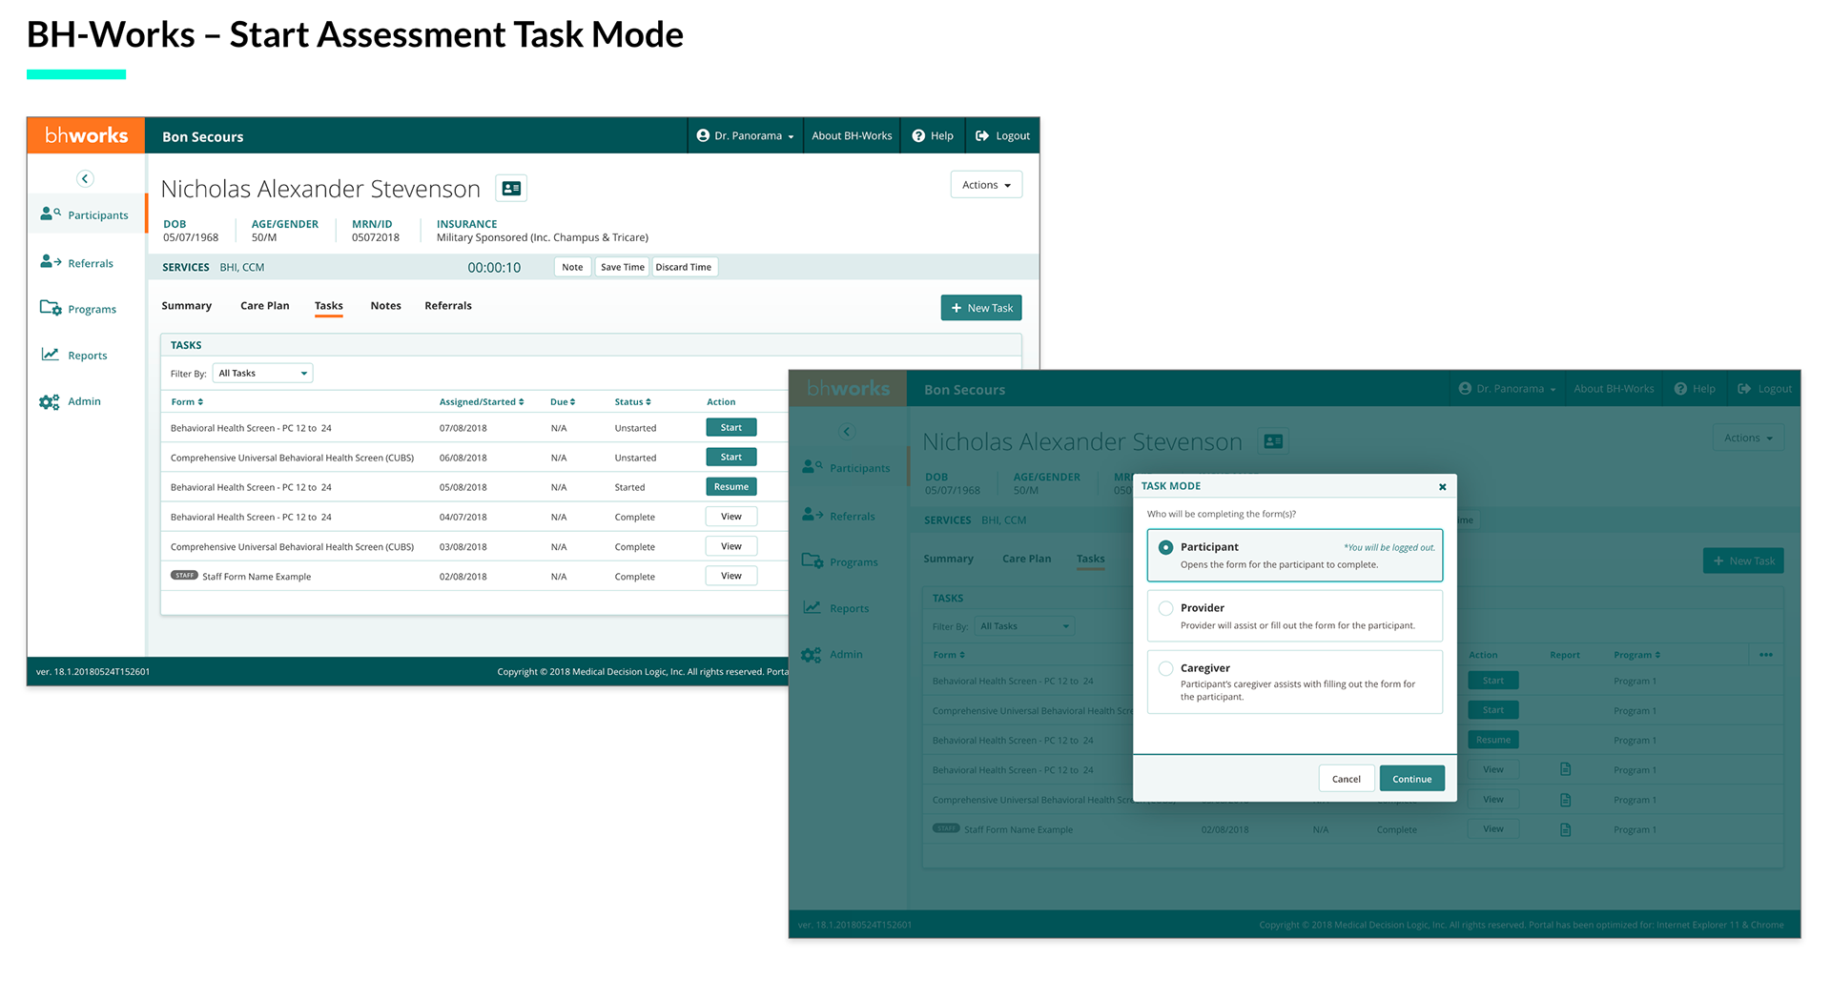Click Admin icon in dimmed background window
The width and height of the screenshot is (1831, 999).
point(812,654)
